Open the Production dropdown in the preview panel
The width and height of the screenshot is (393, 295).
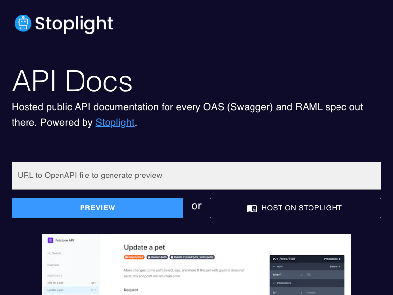coord(332,259)
